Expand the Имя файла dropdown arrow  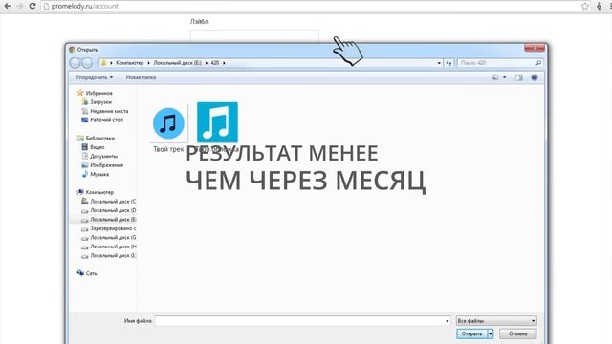pyautogui.click(x=447, y=321)
